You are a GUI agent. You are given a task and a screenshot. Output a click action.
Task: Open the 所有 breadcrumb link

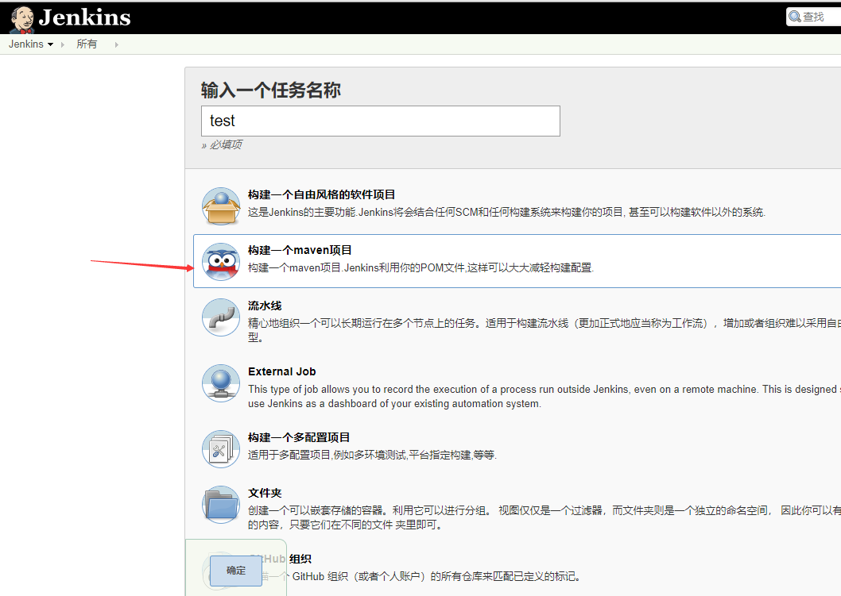click(87, 44)
